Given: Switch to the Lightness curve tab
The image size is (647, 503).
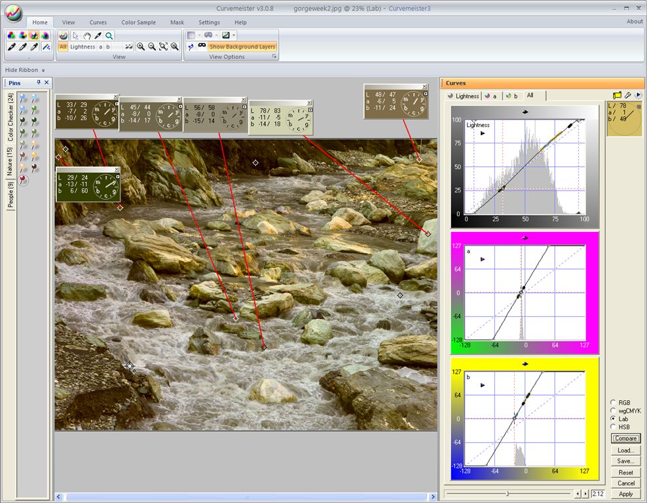Looking at the screenshot, I should tap(463, 96).
